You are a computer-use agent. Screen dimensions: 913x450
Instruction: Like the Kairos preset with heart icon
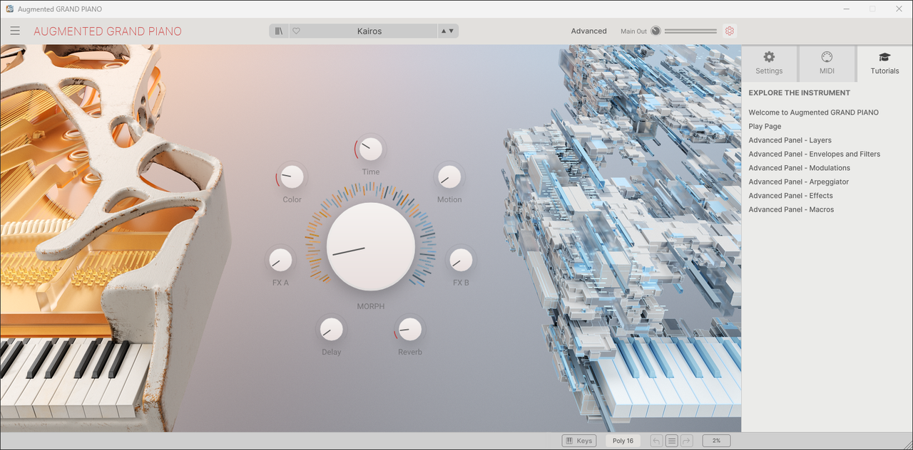pyautogui.click(x=296, y=31)
